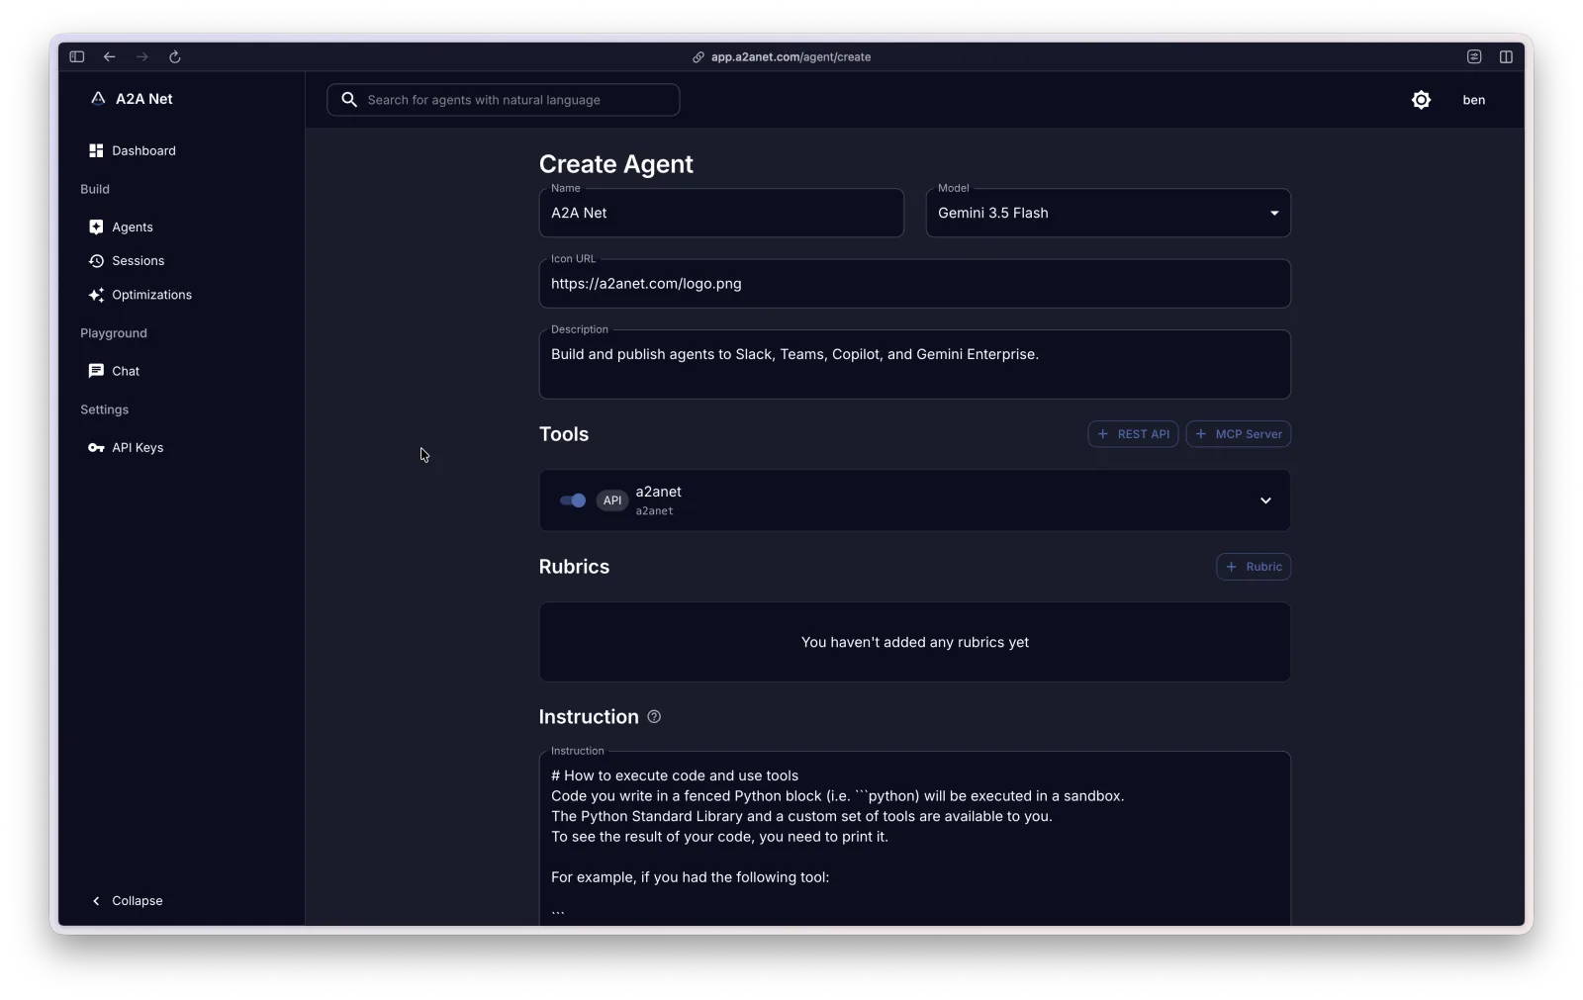Open the ben user account menu

[1474, 100]
